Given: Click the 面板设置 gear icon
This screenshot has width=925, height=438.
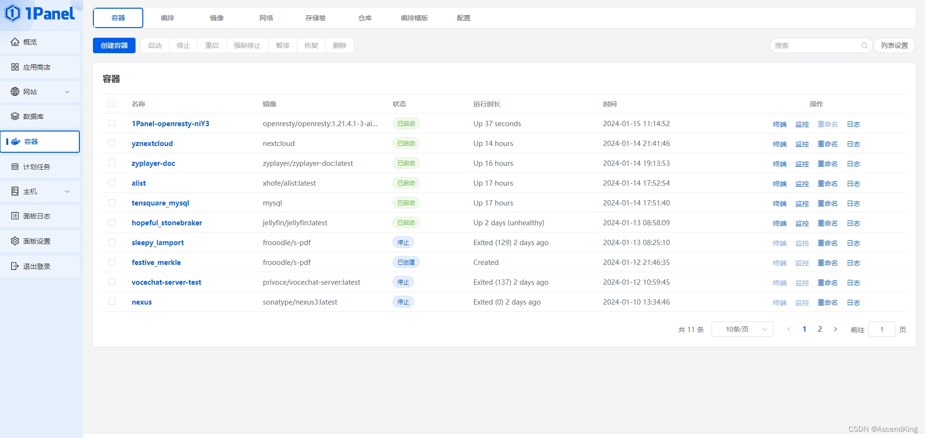Looking at the screenshot, I should [15, 241].
